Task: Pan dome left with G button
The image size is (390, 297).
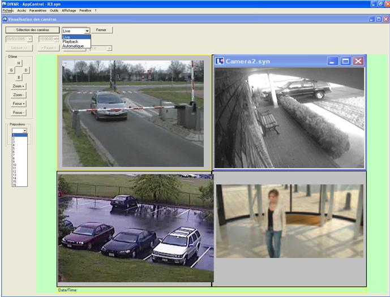Action: pos(11,70)
